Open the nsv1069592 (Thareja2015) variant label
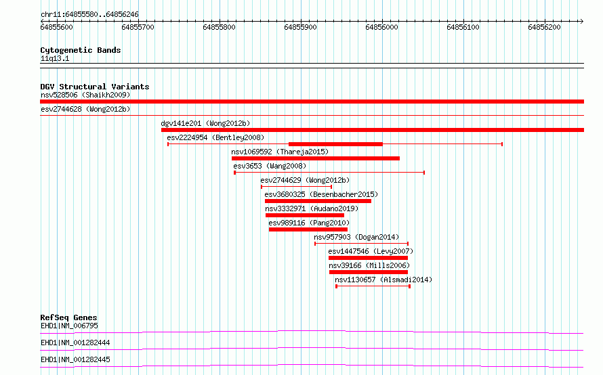Screen dimensions: 603x375 point(280,152)
